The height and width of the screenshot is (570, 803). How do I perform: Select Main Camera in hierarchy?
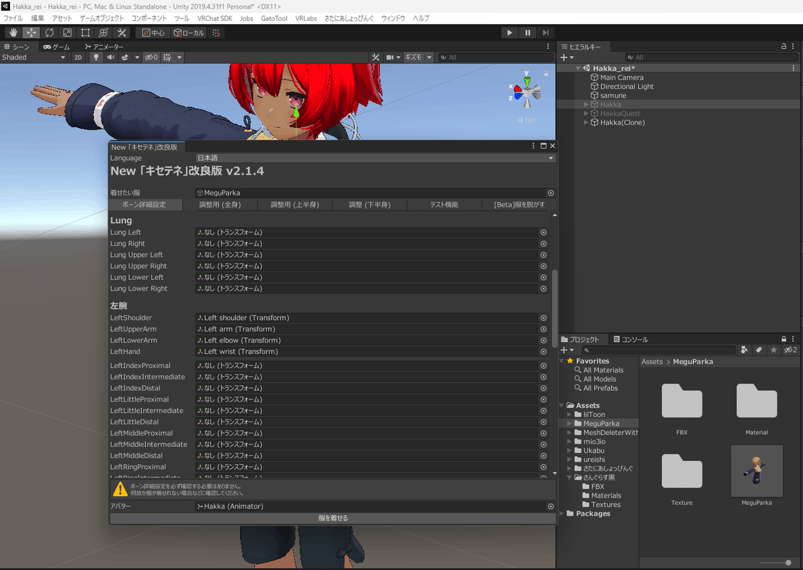pyautogui.click(x=622, y=78)
